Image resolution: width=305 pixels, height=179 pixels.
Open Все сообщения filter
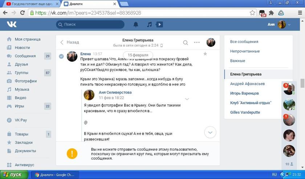[x=244, y=41]
